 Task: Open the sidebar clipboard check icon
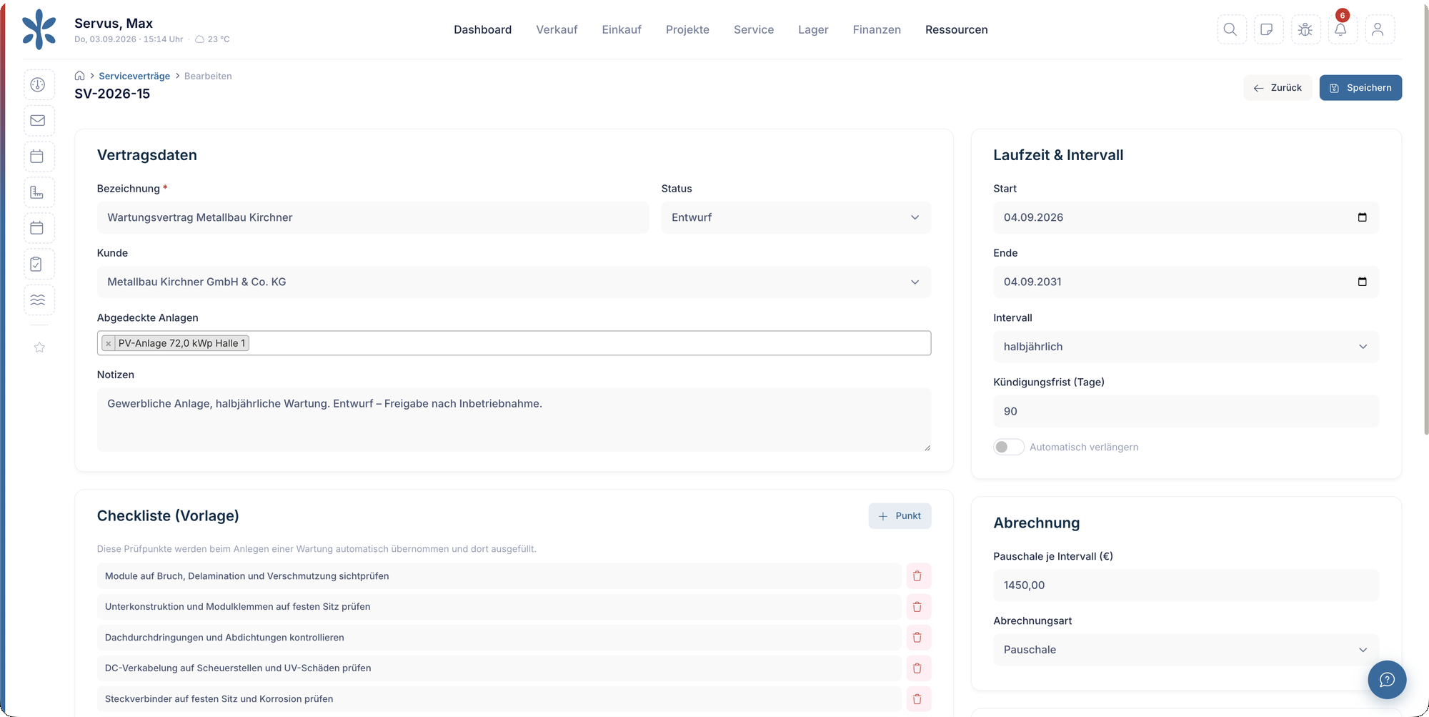tap(39, 264)
